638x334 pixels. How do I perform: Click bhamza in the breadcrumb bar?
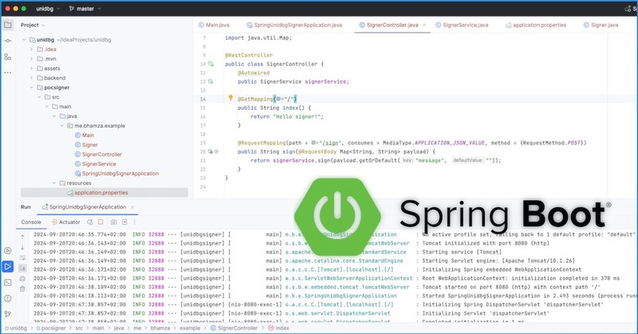tap(160, 328)
